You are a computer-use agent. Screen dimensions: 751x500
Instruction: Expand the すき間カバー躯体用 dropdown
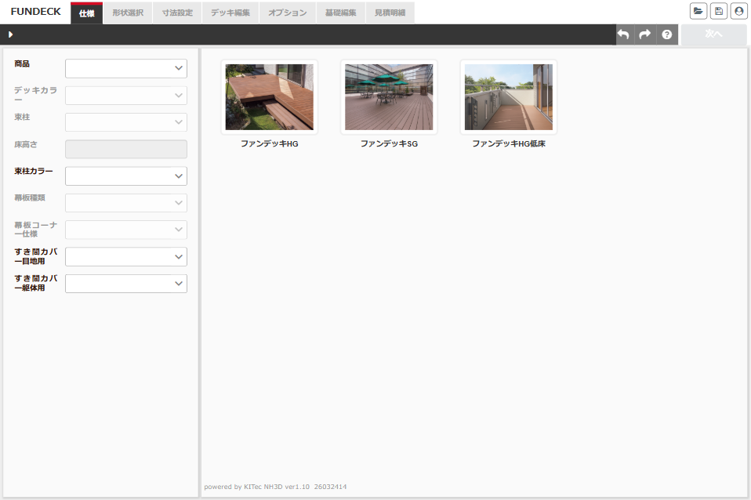125,283
